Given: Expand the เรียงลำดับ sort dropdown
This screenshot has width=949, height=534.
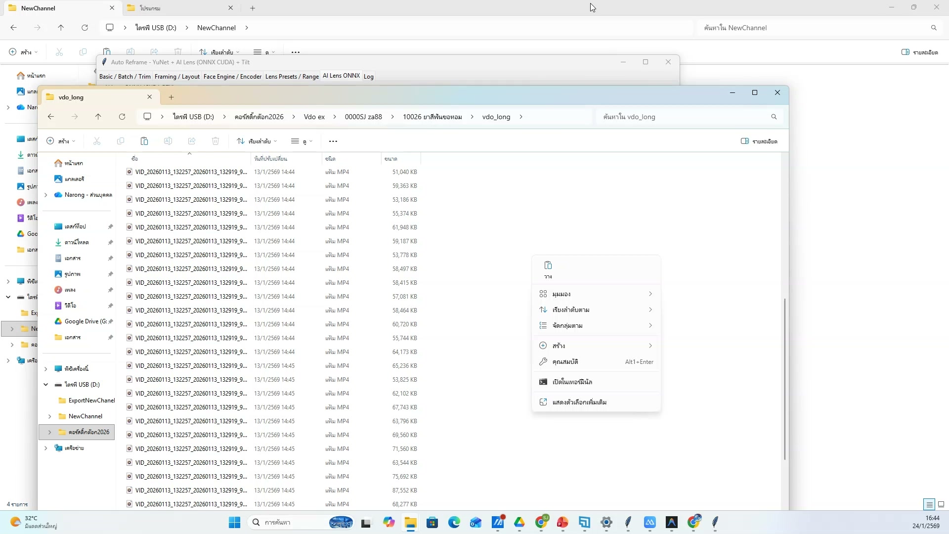Looking at the screenshot, I should (257, 141).
